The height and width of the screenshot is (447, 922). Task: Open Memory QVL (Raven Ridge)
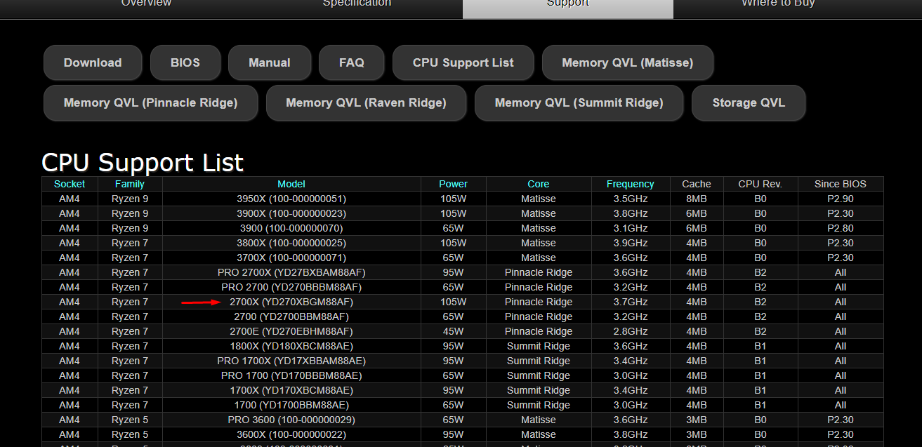[x=366, y=102]
